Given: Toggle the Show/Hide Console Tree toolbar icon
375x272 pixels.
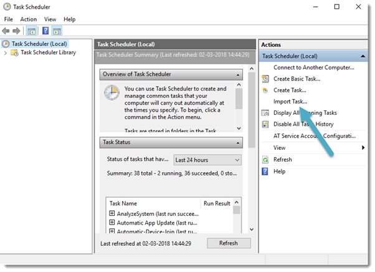Looking at the screenshot, I should point(31,31).
